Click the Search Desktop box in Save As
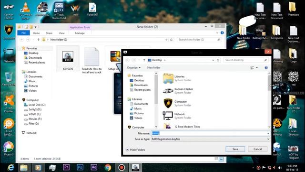305x172 pixels. click(246, 60)
